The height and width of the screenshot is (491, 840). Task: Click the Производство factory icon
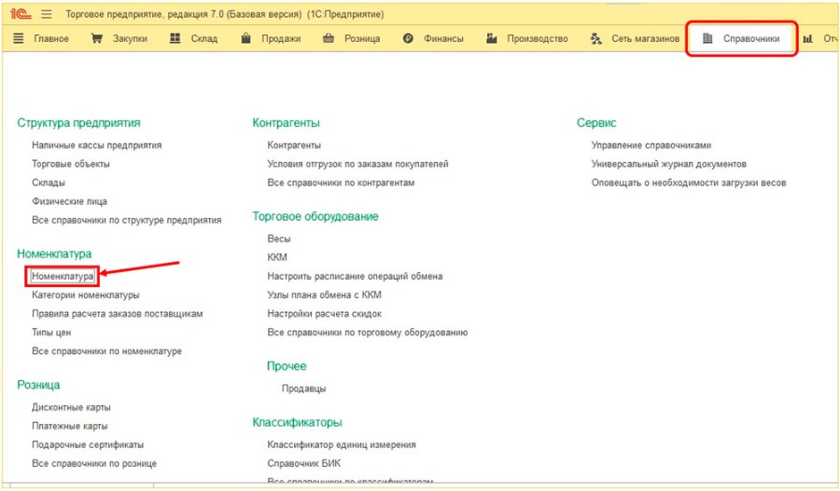click(491, 38)
